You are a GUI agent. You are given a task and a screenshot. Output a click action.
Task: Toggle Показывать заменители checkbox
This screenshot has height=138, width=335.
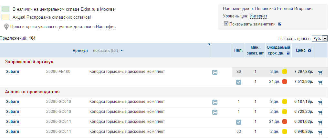pyautogui.click(x=226, y=24)
